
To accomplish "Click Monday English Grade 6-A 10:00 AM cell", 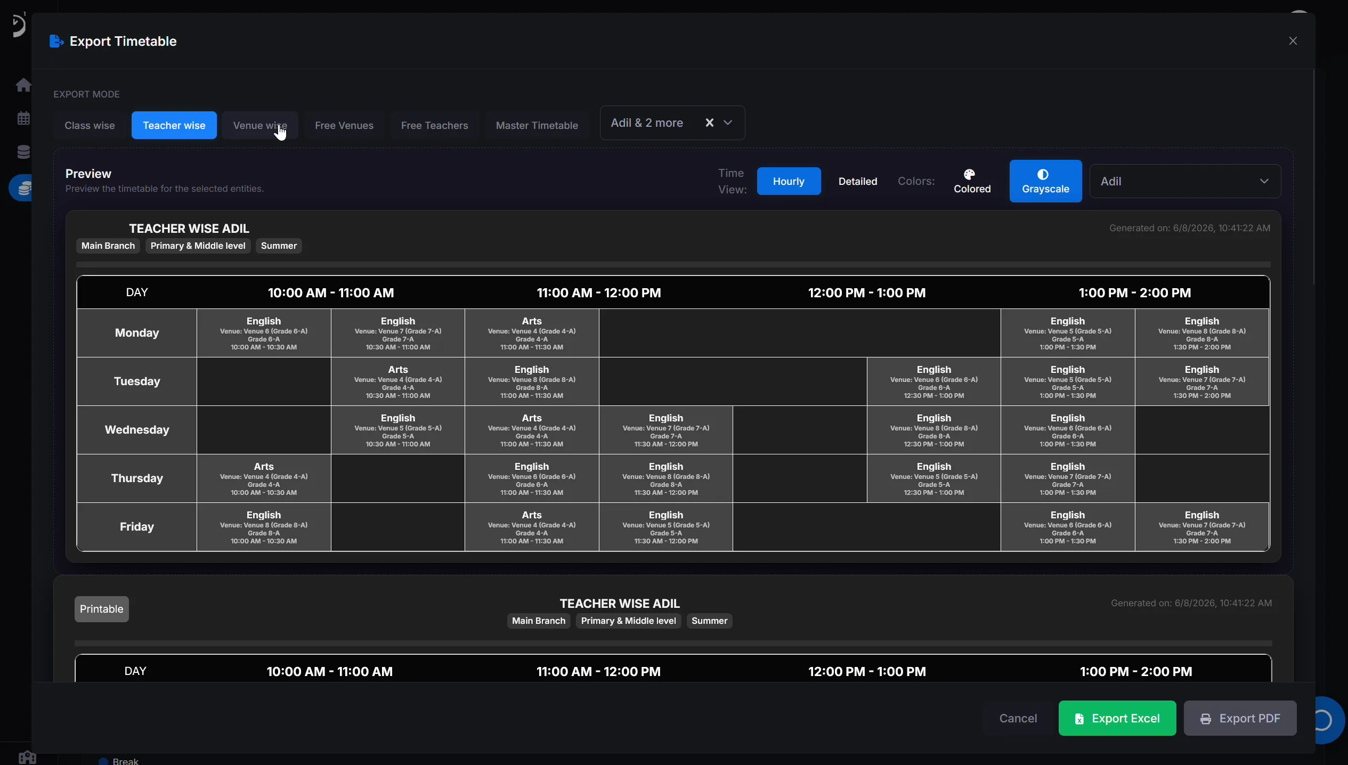I will (x=264, y=333).
